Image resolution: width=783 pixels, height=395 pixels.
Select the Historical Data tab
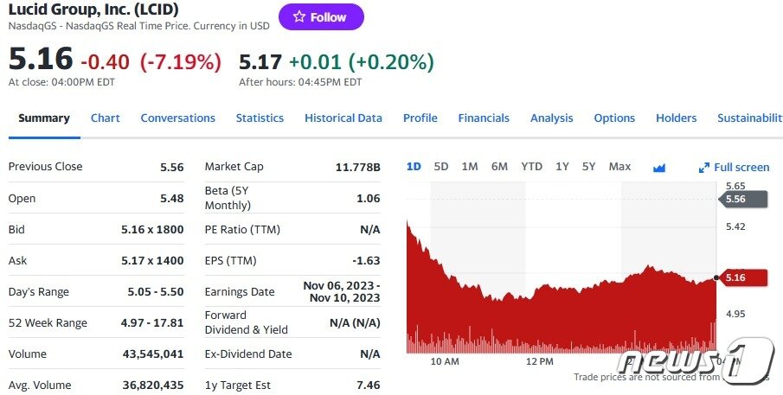point(343,118)
